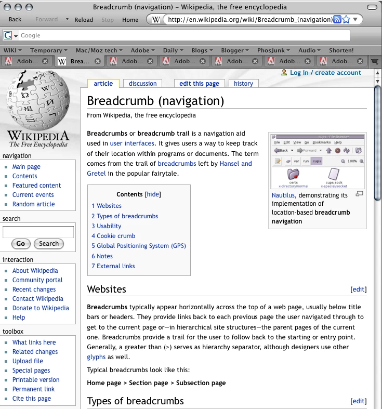Open the address bar history dropdown arrow
382x409 pixels.
point(355,19)
